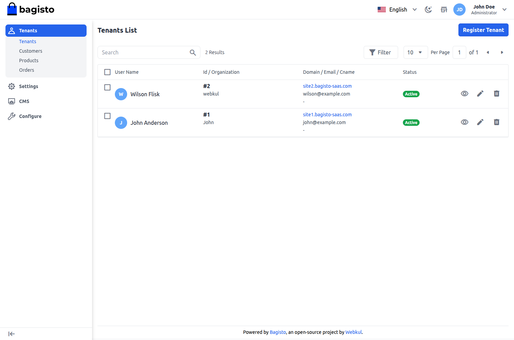Go to Customers submenu
514x340 pixels.
[x=31, y=51]
